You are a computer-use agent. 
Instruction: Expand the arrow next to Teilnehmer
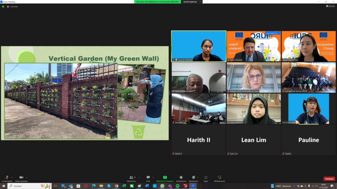click(x=139, y=177)
